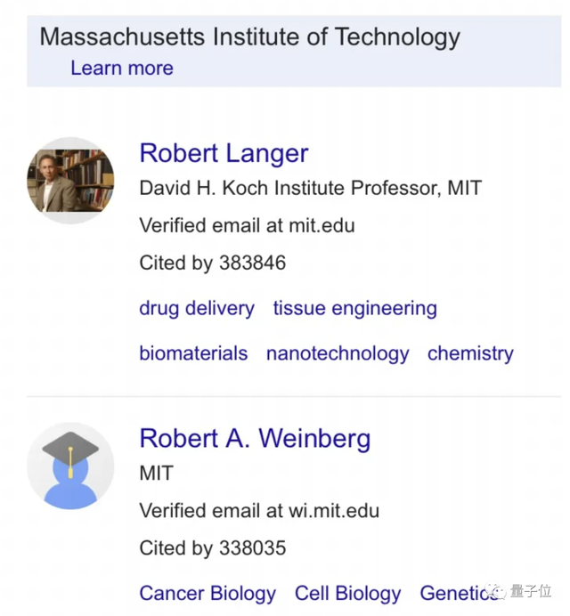
Task: Click the Massachusetts Institute of Technology heading
Action: [250, 37]
